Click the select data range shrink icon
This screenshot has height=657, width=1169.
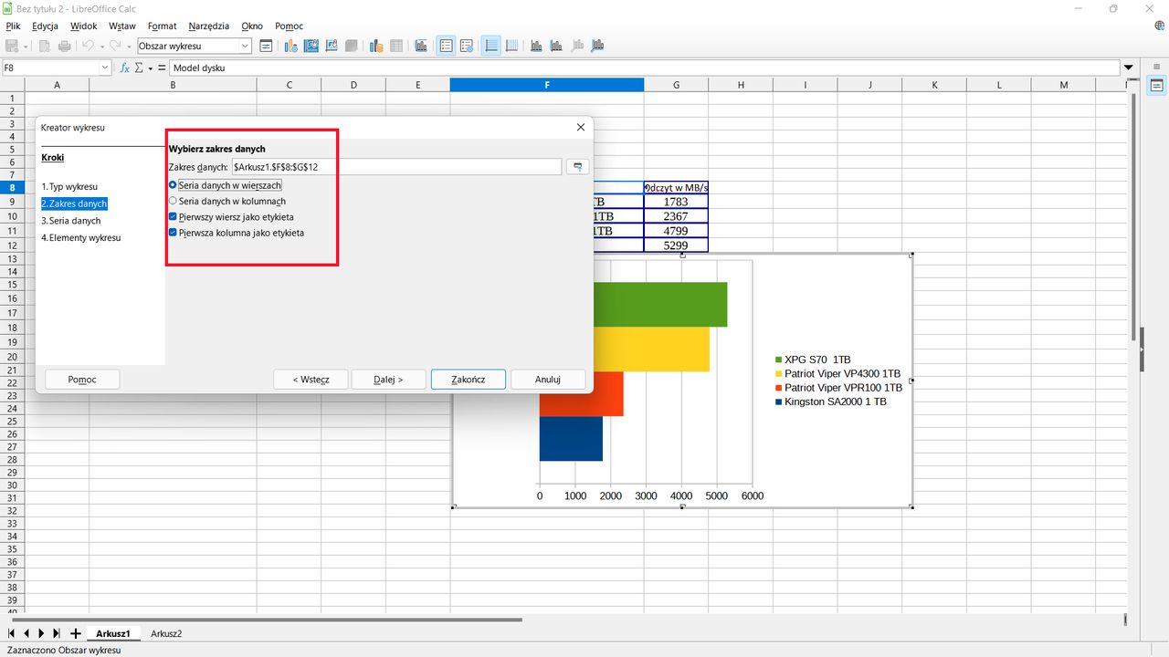577,167
